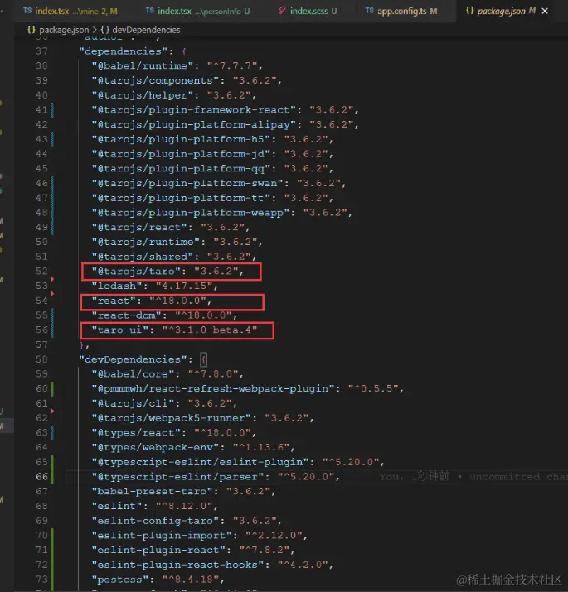This screenshot has height=592, width=568.
Task: Click "@tarojs/plugin-platform-qq" entry
Action: pyautogui.click(x=212, y=168)
